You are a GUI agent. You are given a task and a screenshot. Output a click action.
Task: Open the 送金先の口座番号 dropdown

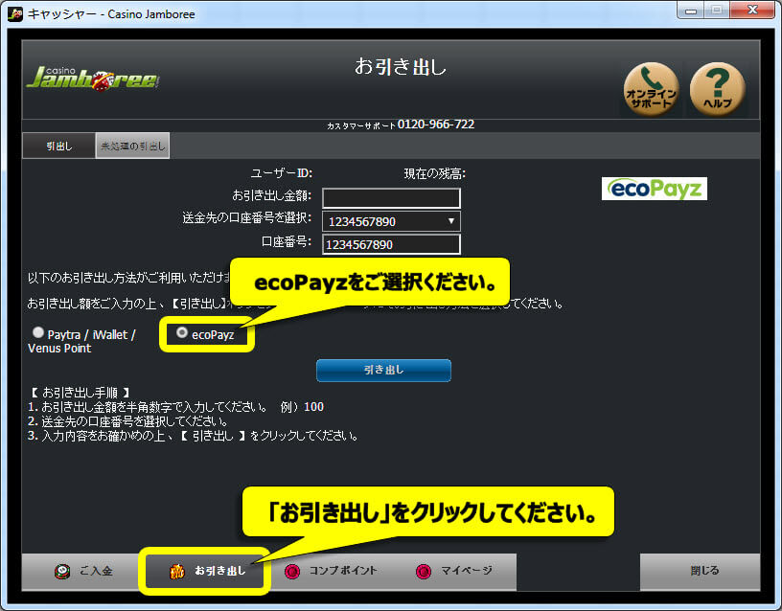click(391, 221)
